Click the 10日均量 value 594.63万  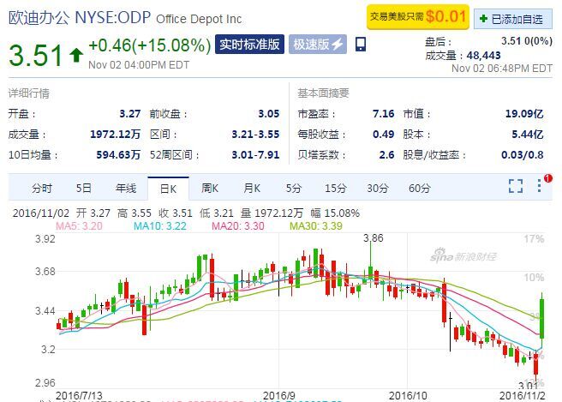point(118,154)
